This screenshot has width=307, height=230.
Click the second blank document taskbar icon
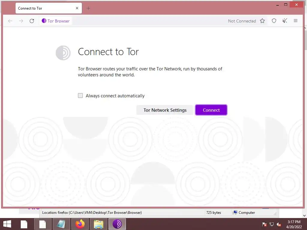(x=43, y=224)
